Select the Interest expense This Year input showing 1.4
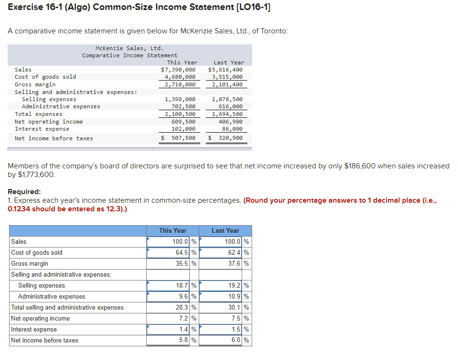This screenshot has height=363, width=458. 169,329
